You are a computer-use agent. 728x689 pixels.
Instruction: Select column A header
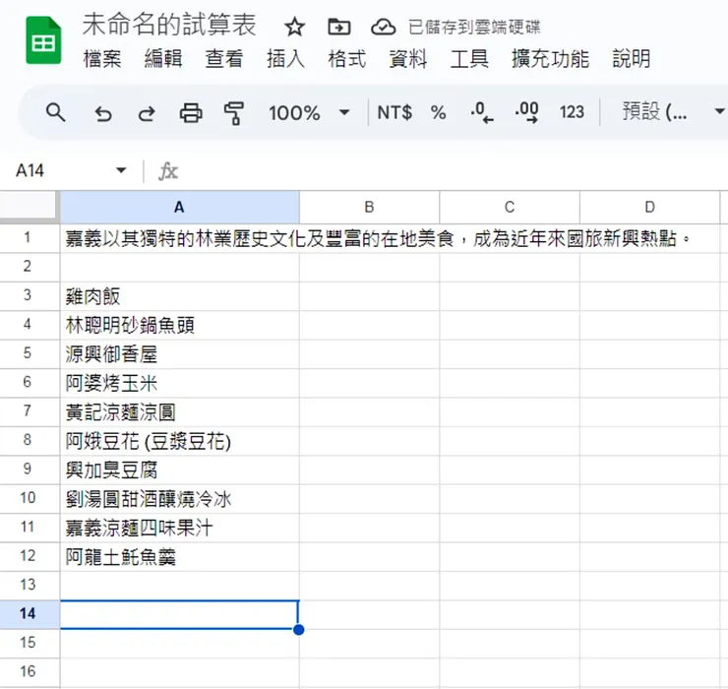click(180, 208)
